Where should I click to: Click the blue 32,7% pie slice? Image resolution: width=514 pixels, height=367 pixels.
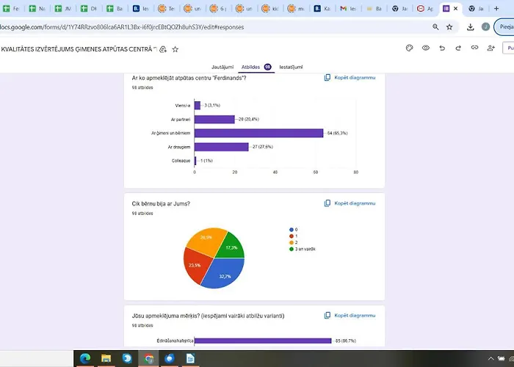click(x=225, y=274)
